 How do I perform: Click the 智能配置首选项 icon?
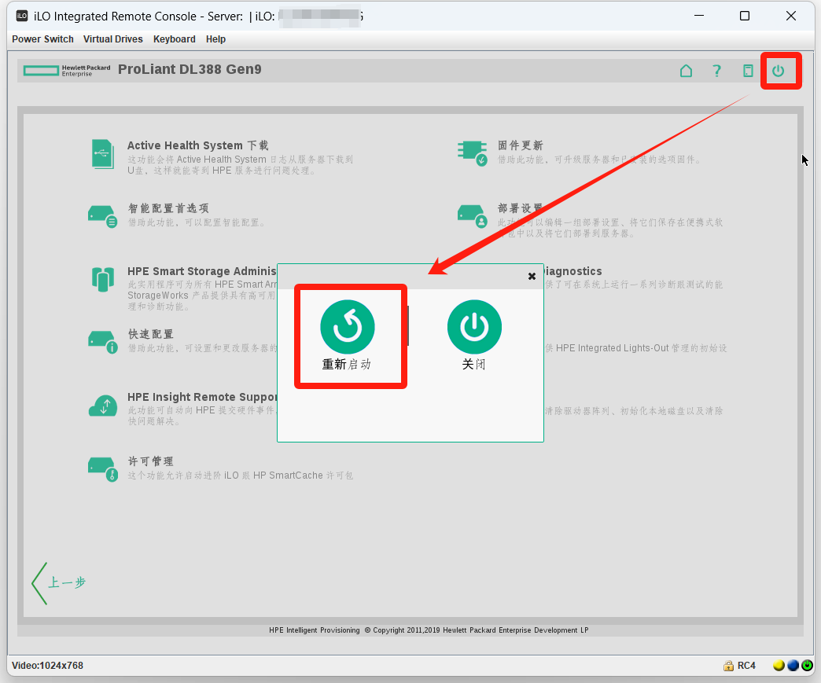point(102,215)
